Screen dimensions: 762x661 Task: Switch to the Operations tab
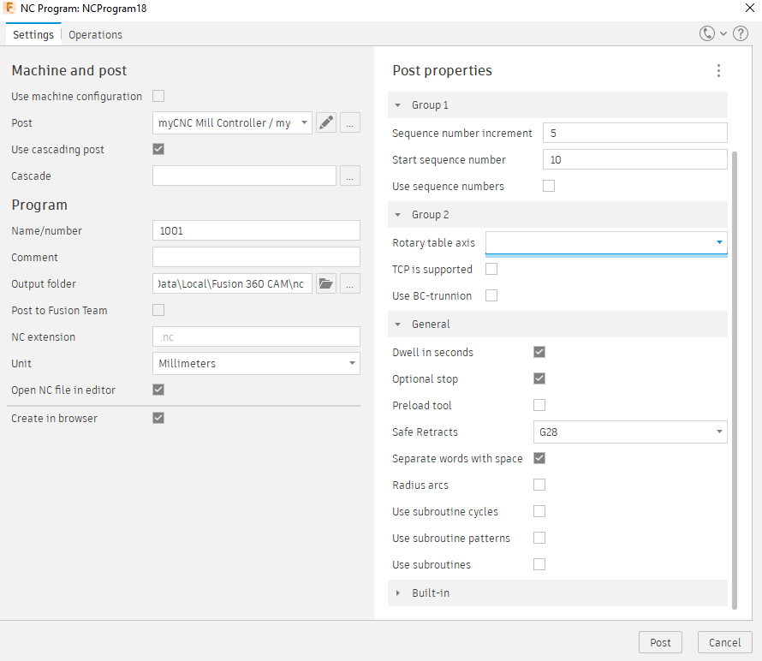pos(95,35)
